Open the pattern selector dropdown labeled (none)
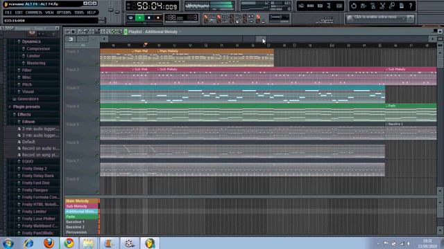The width and height of the screenshot is (444, 249). point(279,17)
